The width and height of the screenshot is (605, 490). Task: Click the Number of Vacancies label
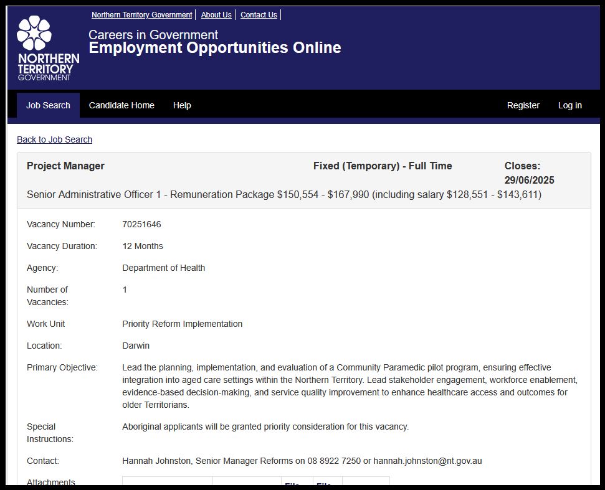click(47, 296)
